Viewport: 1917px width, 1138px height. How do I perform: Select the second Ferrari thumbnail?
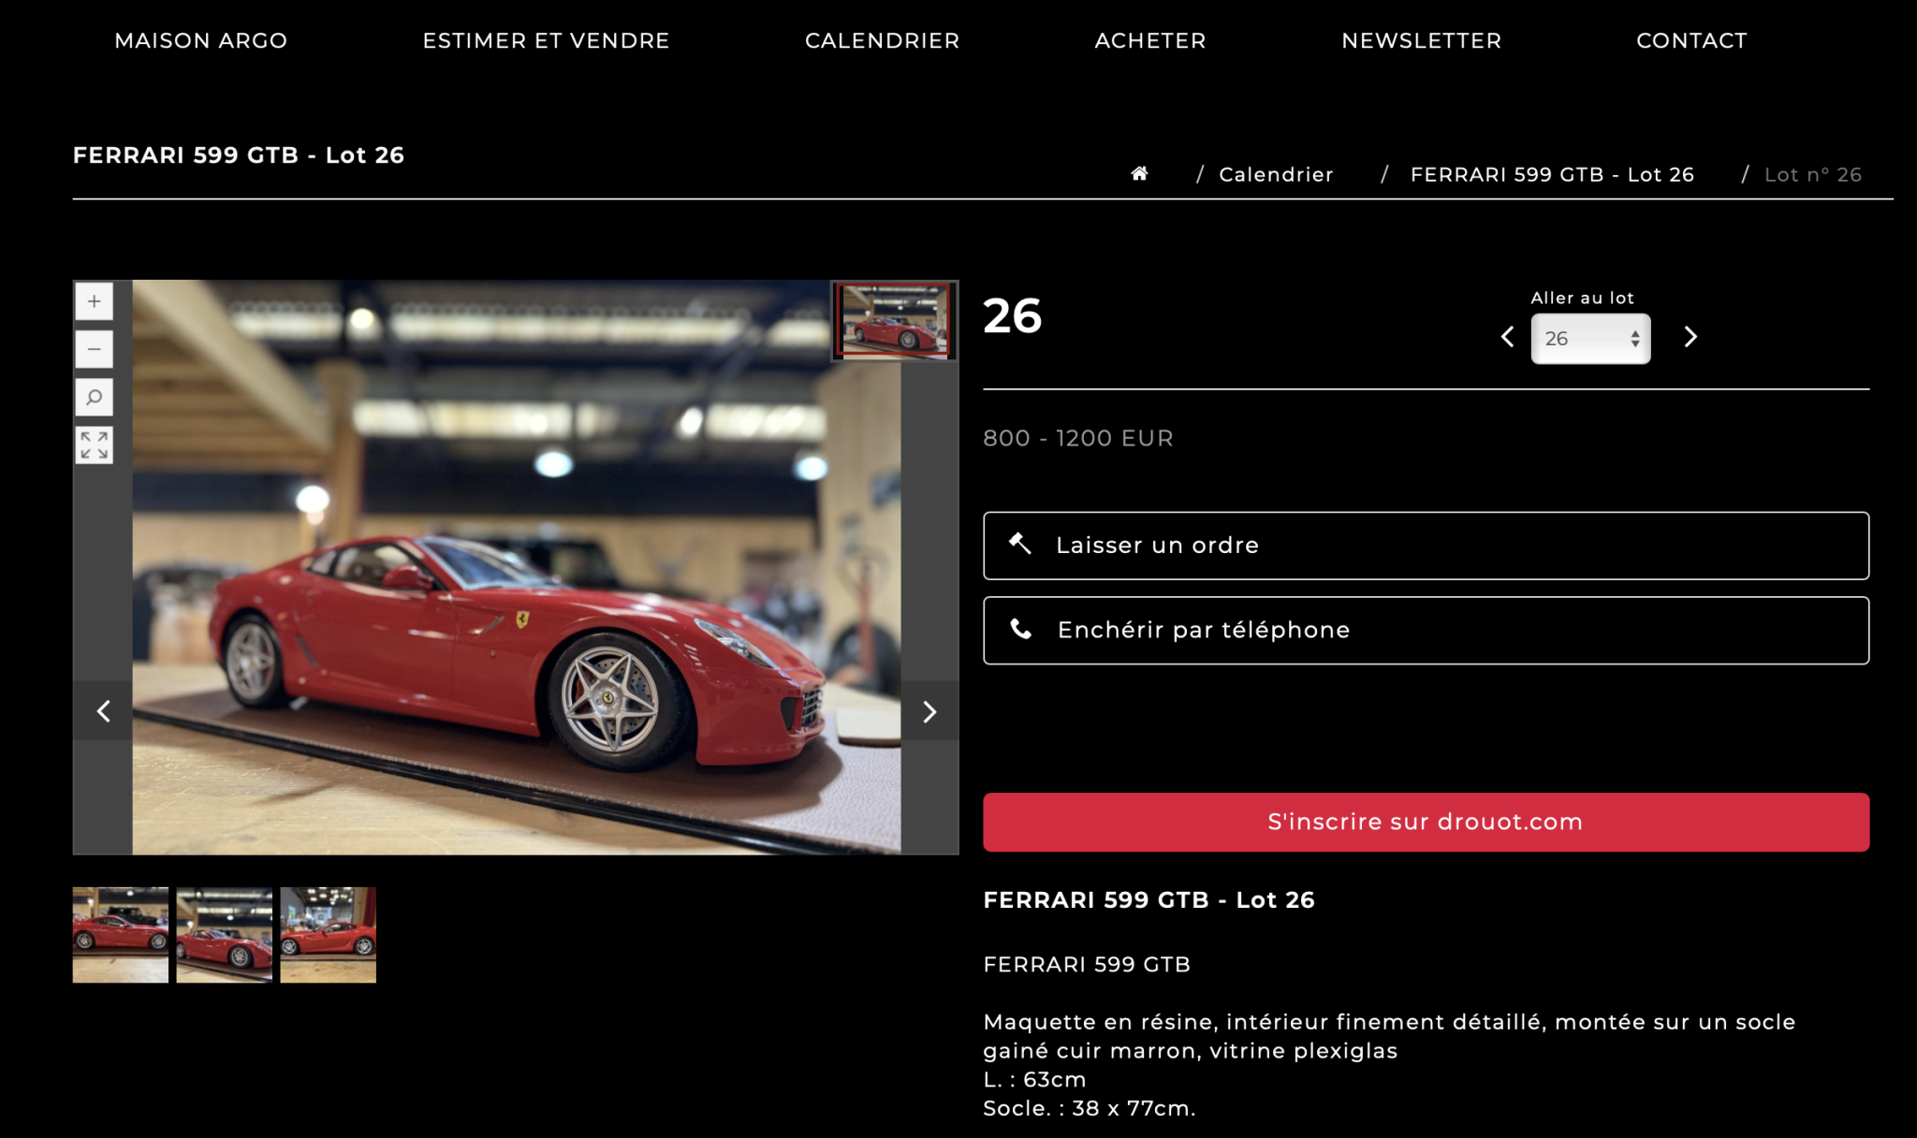pos(225,935)
